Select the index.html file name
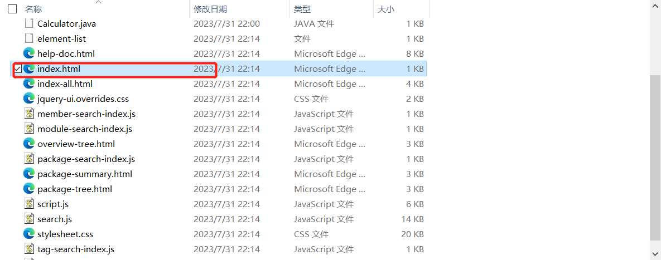The image size is (661, 260). (x=59, y=69)
